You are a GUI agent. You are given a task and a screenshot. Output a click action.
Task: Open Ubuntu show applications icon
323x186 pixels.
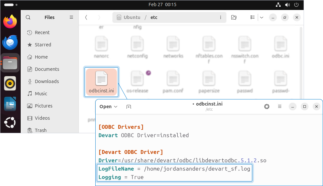click(10, 123)
